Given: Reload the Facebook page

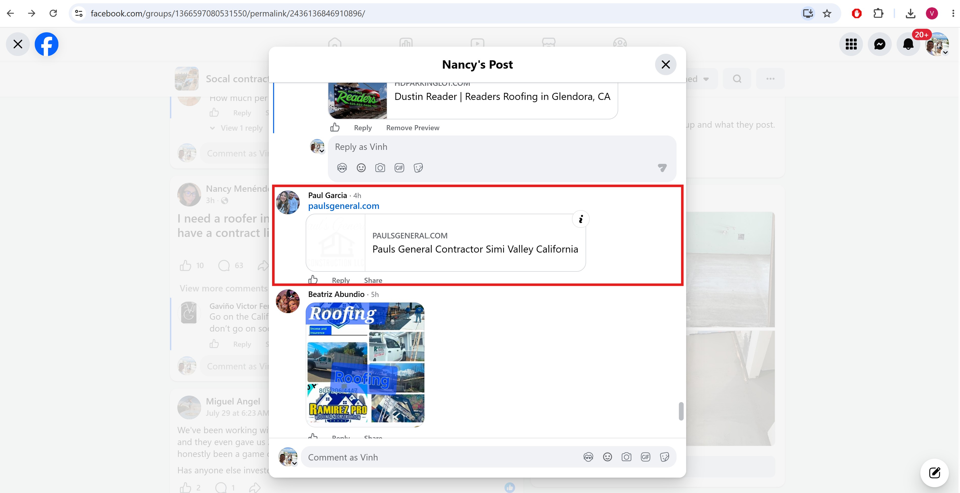Looking at the screenshot, I should [x=53, y=13].
